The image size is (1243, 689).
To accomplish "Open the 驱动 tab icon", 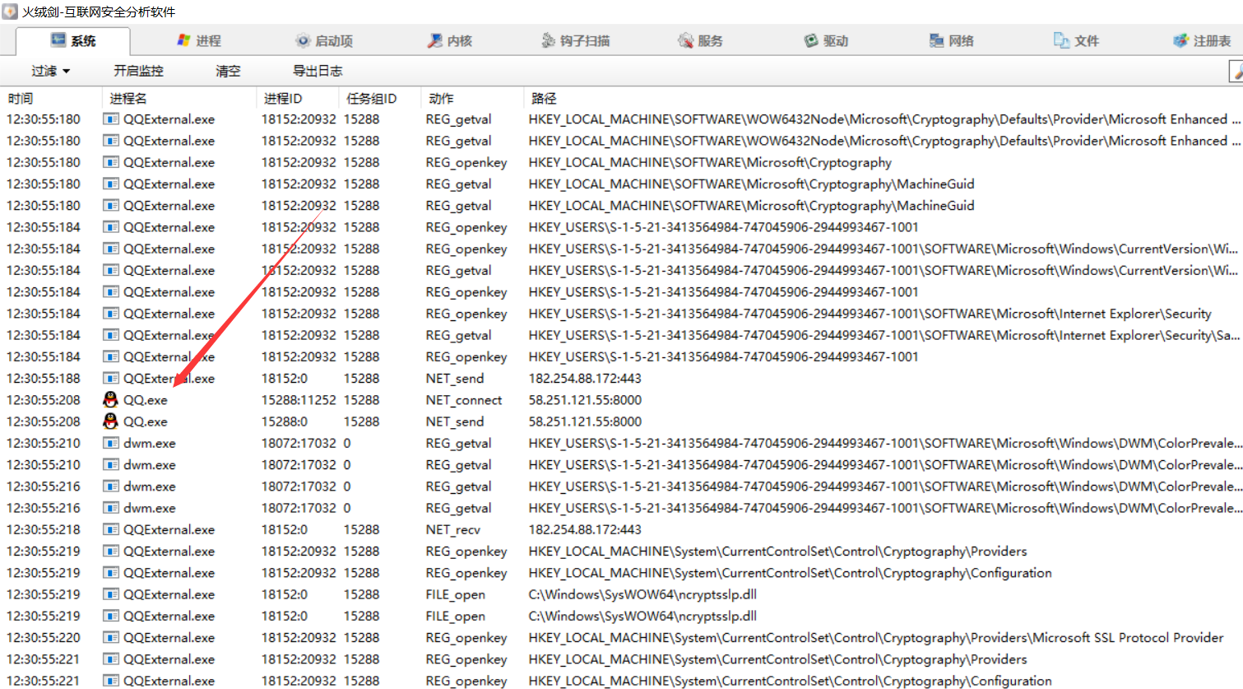I will point(811,40).
